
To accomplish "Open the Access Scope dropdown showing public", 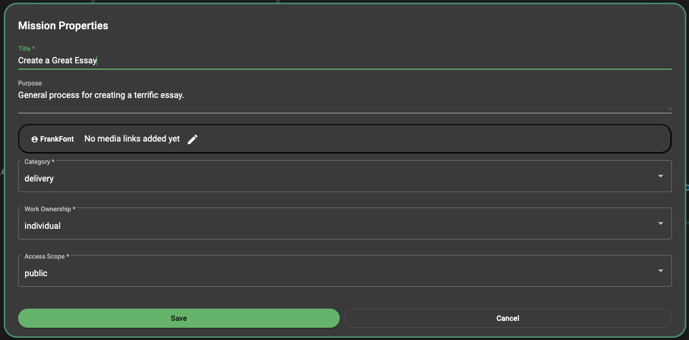I will pos(345,271).
